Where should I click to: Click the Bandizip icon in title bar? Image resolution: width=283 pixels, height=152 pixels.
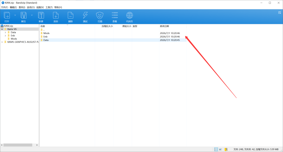tap(3, 3)
